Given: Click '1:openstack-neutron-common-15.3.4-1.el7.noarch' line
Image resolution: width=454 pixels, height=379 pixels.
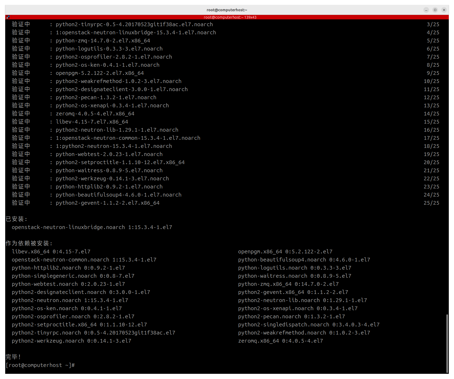Looking at the screenshot, I should coord(128,138).
